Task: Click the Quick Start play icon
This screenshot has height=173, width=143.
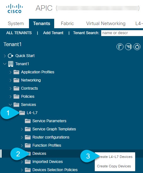Action: [x=10, y=56]
